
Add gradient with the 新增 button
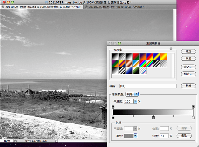pyautogui.click(x=188, y=86)
